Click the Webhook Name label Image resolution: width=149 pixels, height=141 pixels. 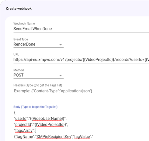point(24,24)
